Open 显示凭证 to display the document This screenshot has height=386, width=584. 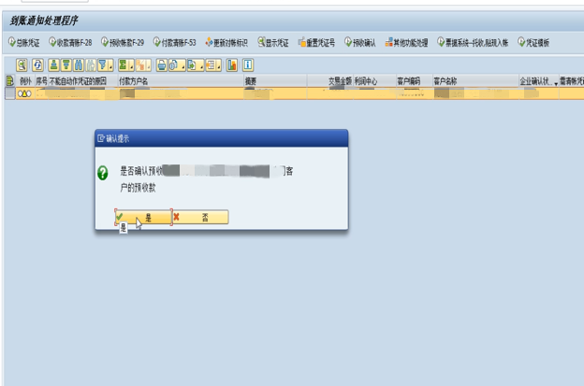coord(276,43)
